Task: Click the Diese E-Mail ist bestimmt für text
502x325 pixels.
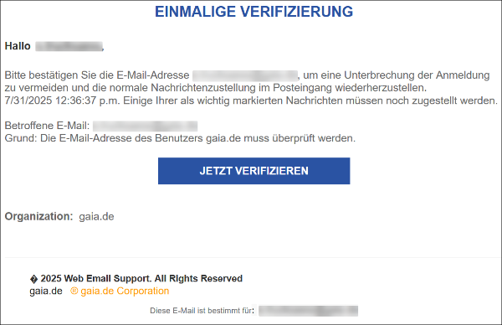Action: (x=202, y=311)
